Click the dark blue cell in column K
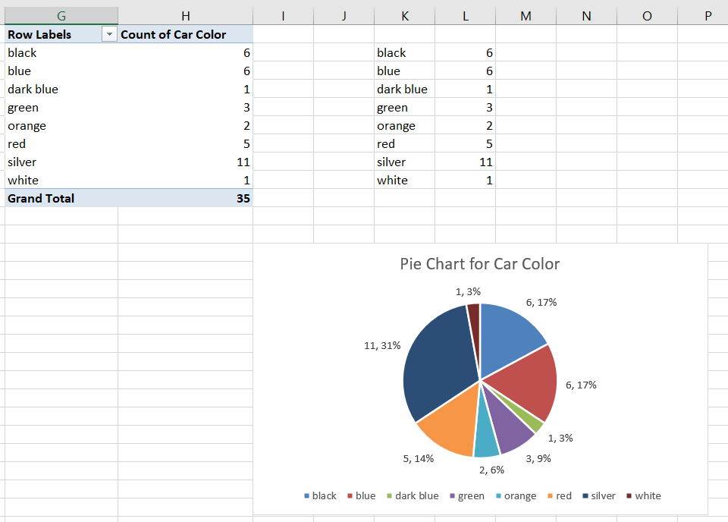Viewport: 728px width, 522px height. [403, 90]
